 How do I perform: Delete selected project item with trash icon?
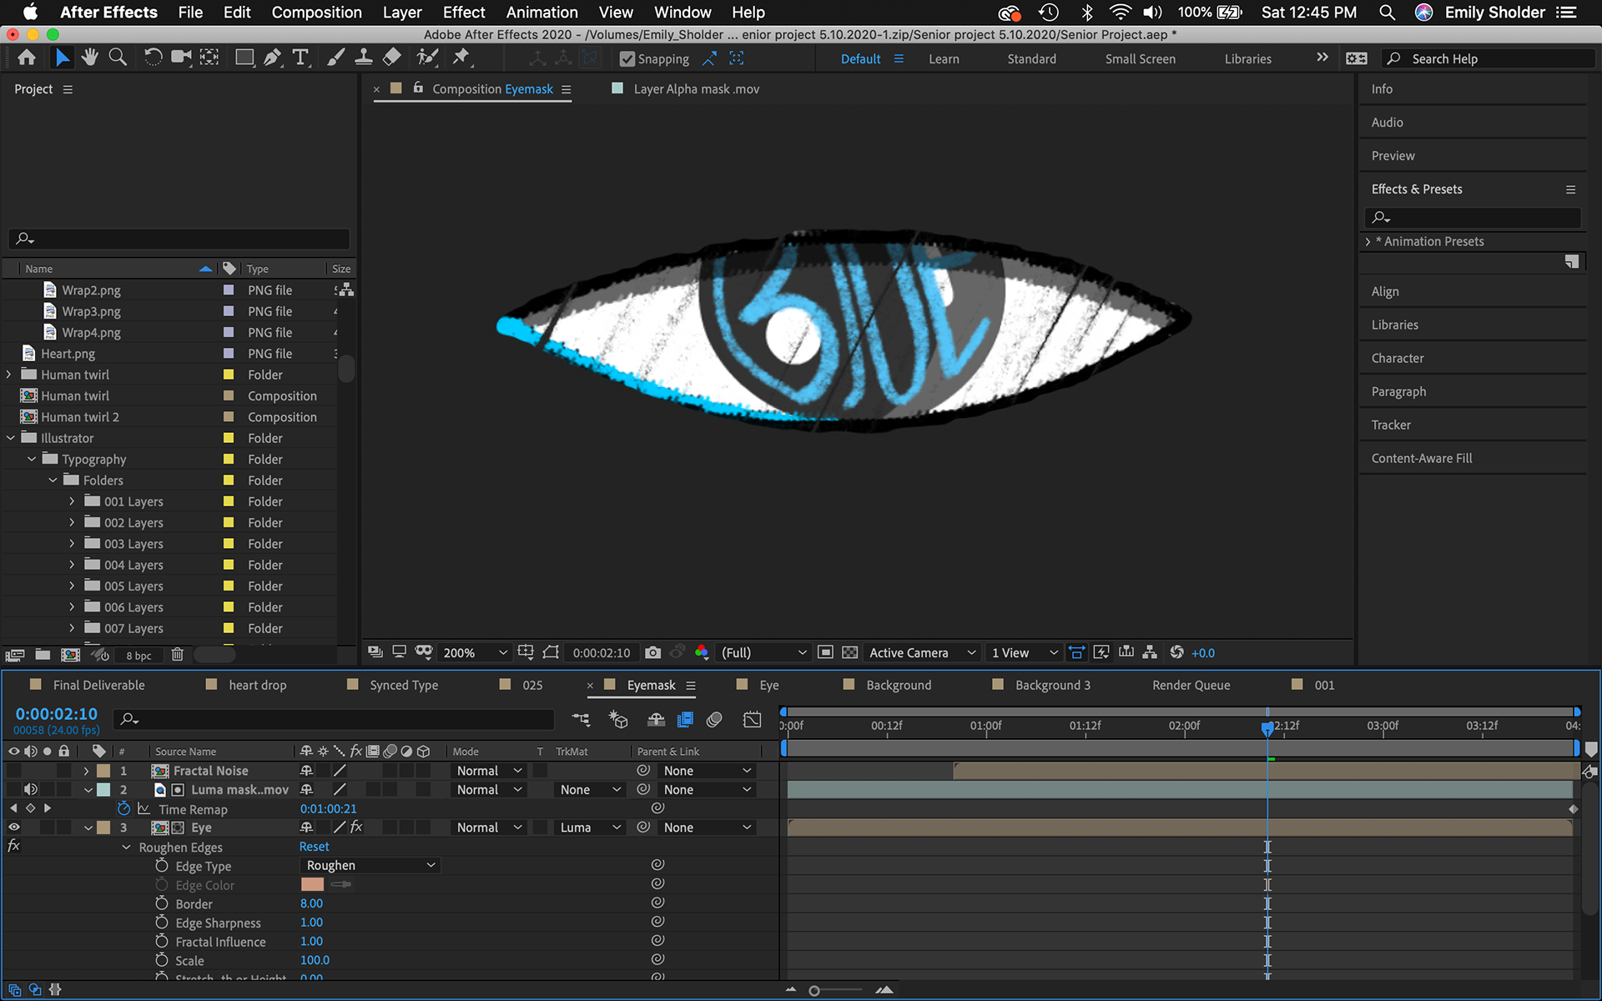pos(177,655)
